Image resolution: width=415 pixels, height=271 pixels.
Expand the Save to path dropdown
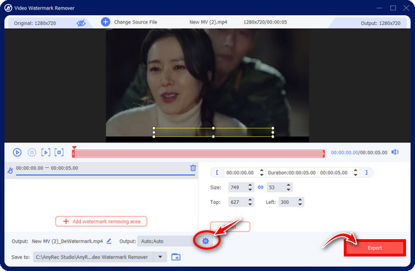coord(160,256)
